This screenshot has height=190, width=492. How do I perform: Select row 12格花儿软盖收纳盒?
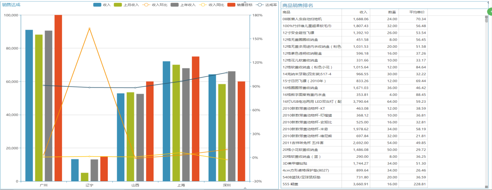[x=354, y=60]
